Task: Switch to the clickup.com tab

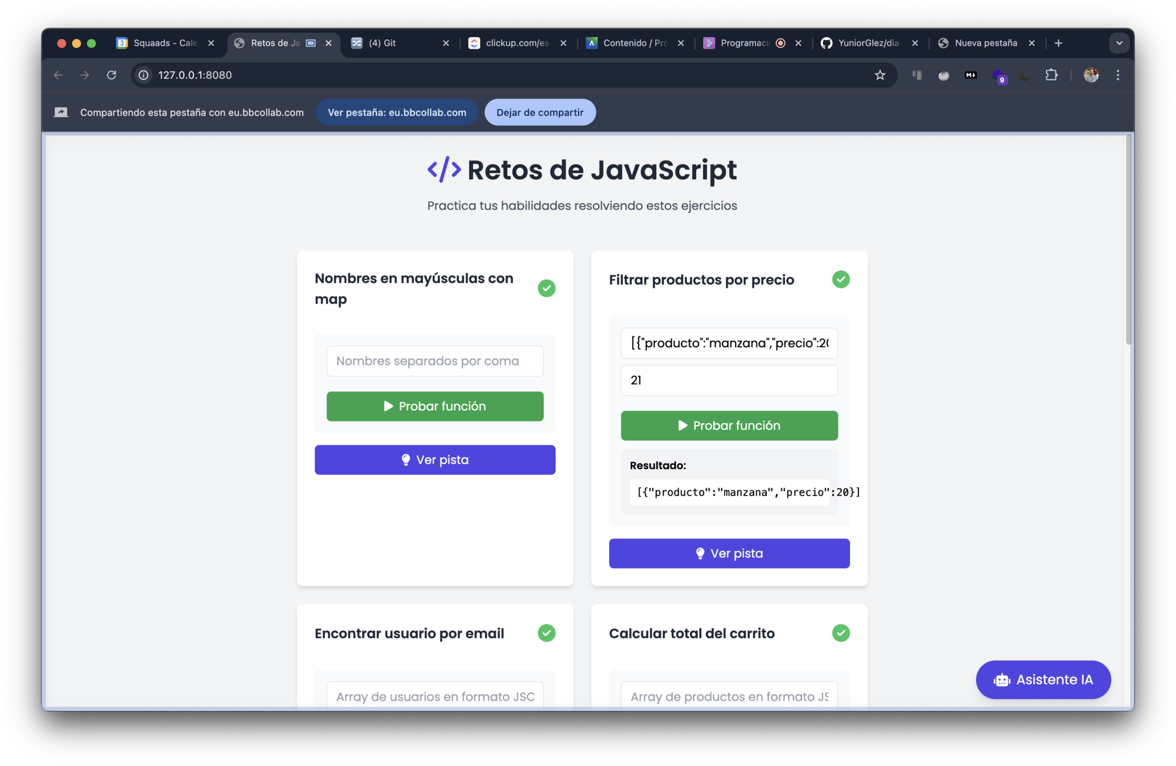Action: (511, 43)
